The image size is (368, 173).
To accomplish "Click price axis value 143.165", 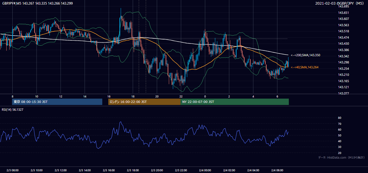I will coord(344,81).
